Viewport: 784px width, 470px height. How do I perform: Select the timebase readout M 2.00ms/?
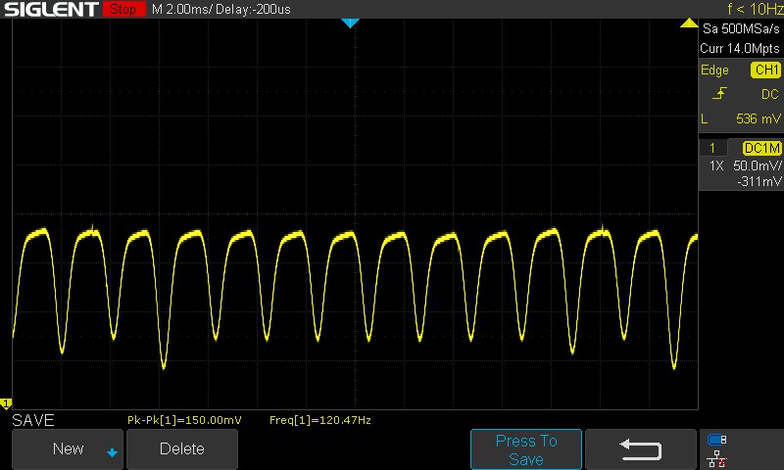point(182,10)
